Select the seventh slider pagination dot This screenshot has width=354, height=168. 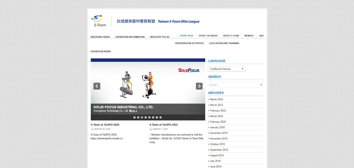click(157, 117)
